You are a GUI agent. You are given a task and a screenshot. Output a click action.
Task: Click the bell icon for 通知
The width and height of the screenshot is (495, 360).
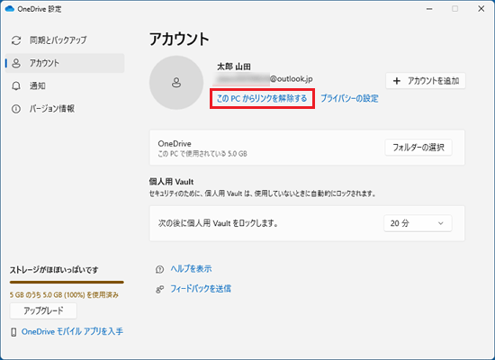tap(16, 85)
